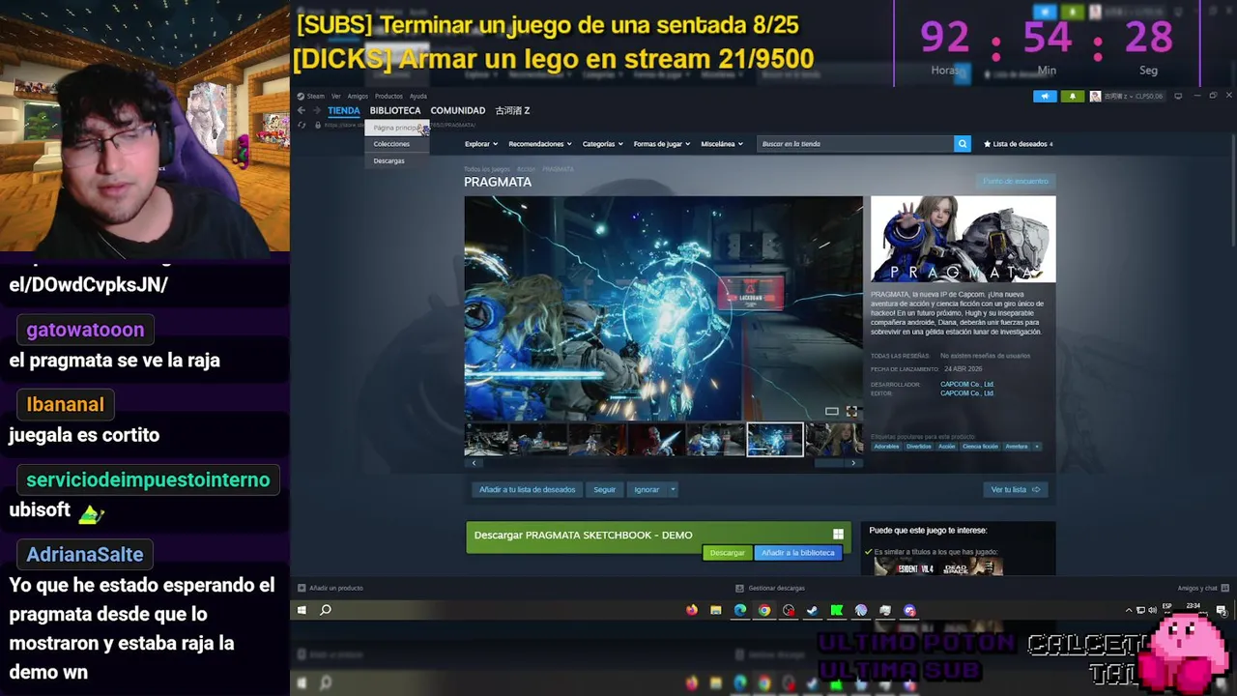Expand the Explorar dropdown
1237x696 pixels.
click(480, 144)
